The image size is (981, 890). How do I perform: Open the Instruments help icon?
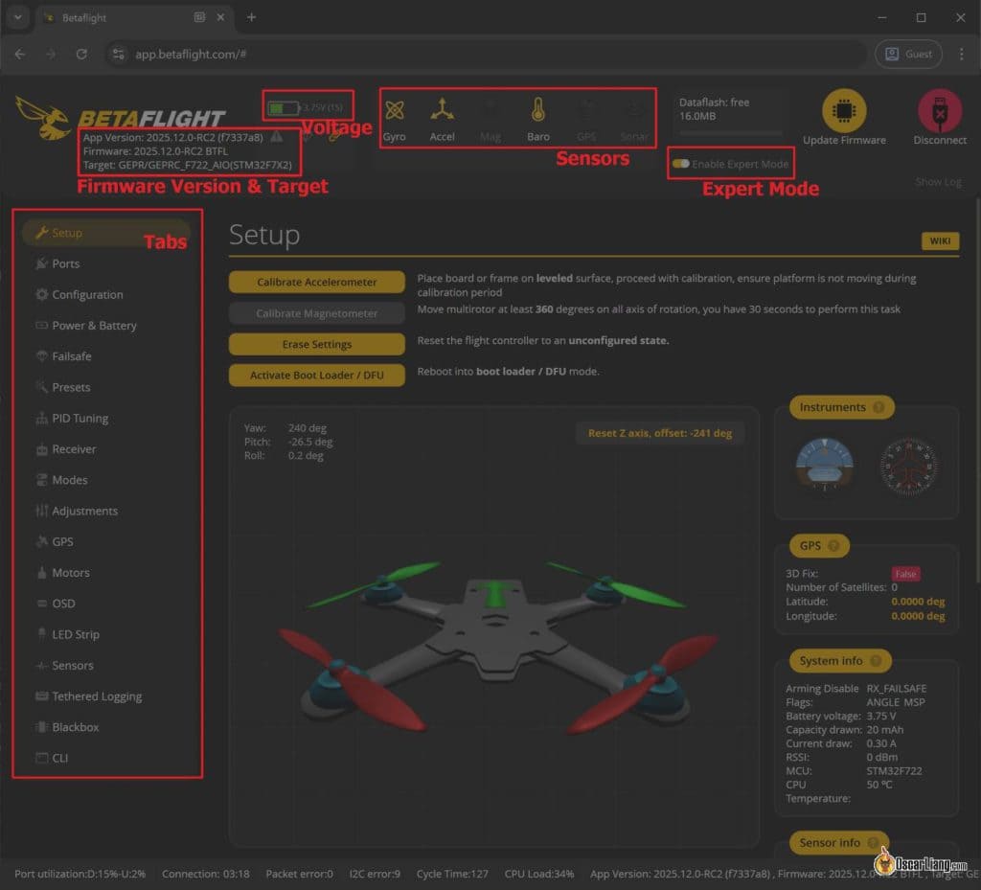[x=878, y=407]
